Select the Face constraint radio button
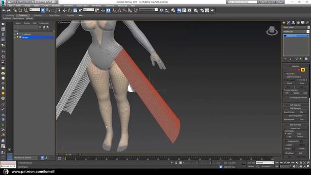This screenshot has height=175, width=311. click(286, 137)
